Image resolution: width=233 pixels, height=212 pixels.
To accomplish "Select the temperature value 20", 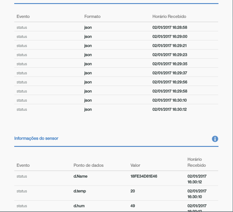I will [x=132, y=191].
